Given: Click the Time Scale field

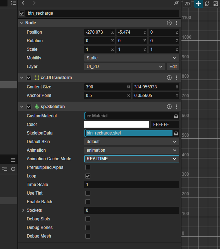Looking at the screenshot, I should point(132,185).
